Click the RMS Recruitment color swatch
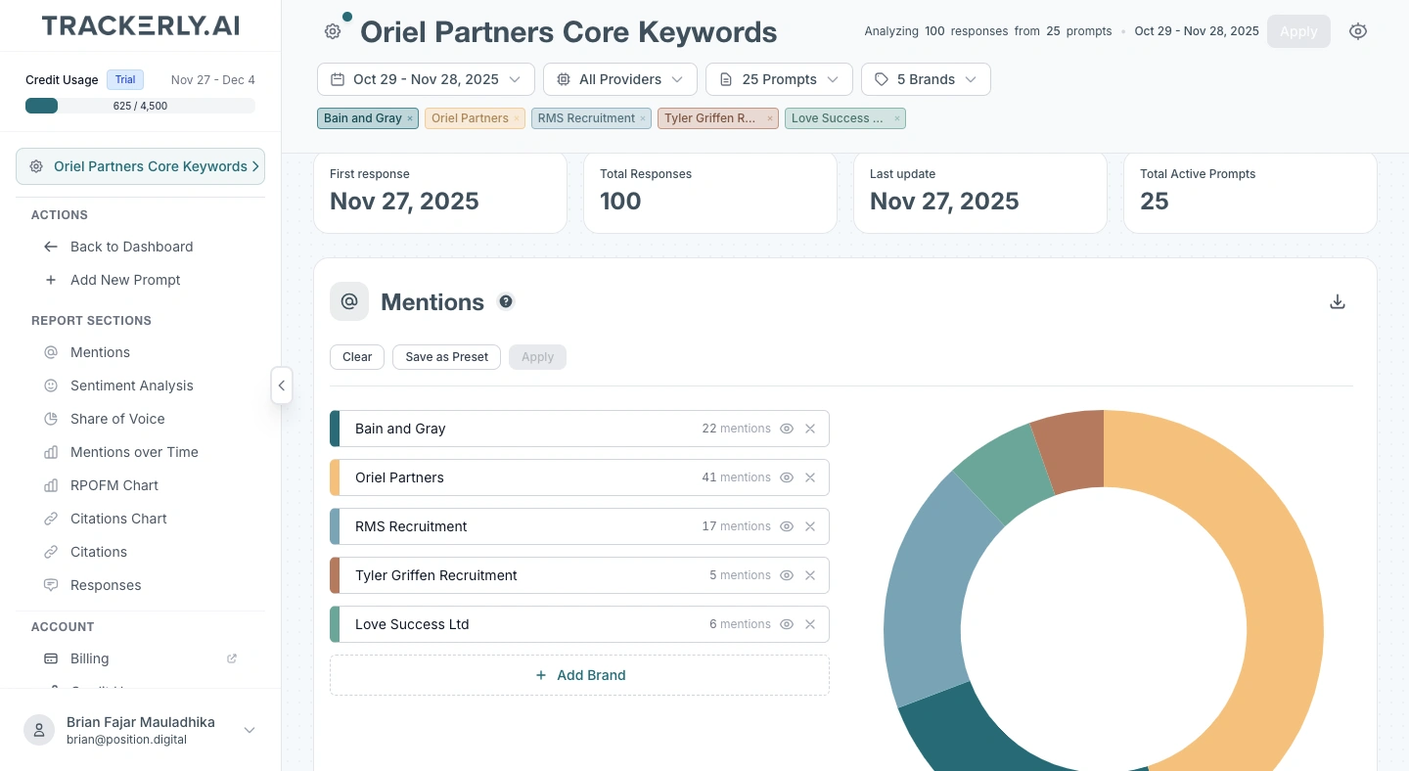 click(335, 526)
